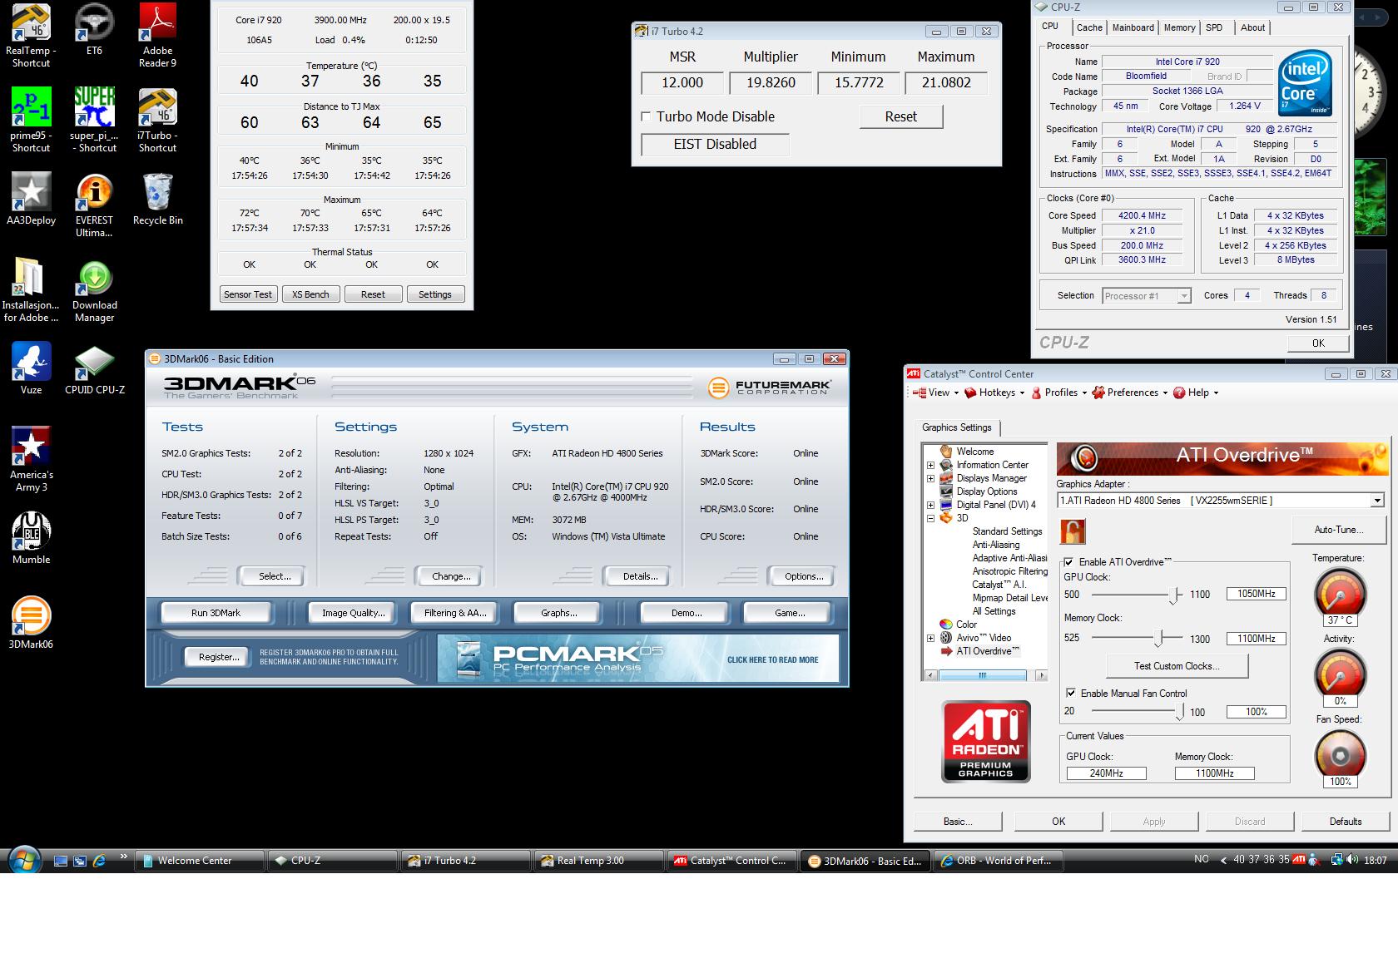Click Test Custom Clocks button
This screenshot has width=1398, height=958.
(1177, 666)
